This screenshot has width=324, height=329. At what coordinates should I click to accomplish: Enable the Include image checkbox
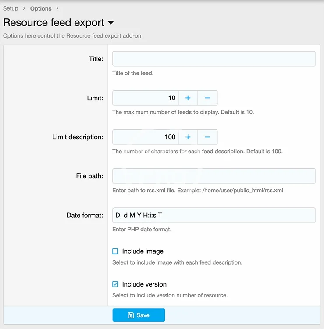point(115,251)
